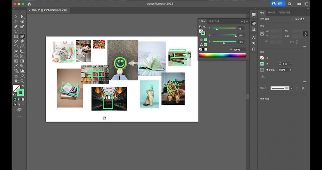The height and width of the screenshot is (170, 322).
Task: Select the highlighted Paintbrush tool
Action: click(x=22, y=36)
